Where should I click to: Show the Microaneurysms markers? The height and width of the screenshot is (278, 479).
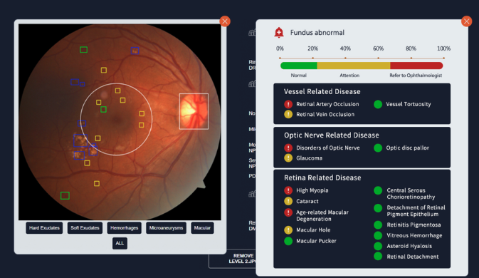click(166, 228)
